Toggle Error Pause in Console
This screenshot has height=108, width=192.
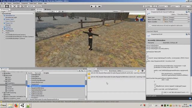113,71
